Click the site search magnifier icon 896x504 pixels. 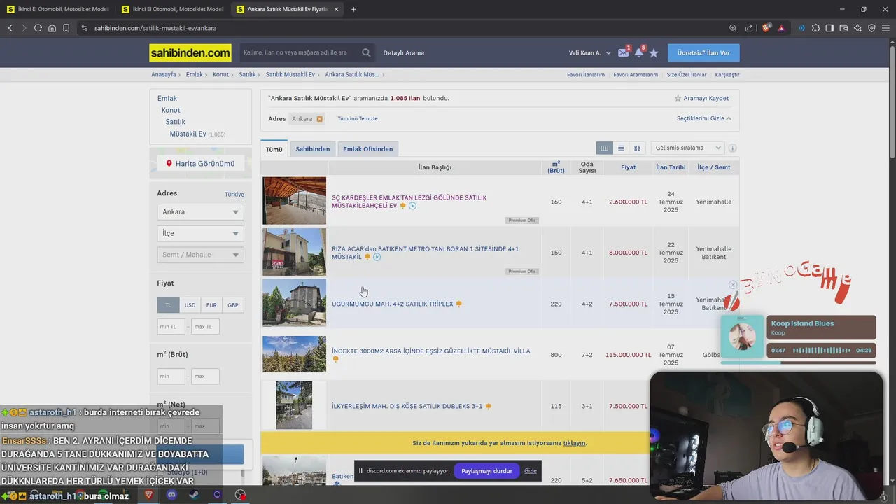pyautogui.click(x=366, y=52)
